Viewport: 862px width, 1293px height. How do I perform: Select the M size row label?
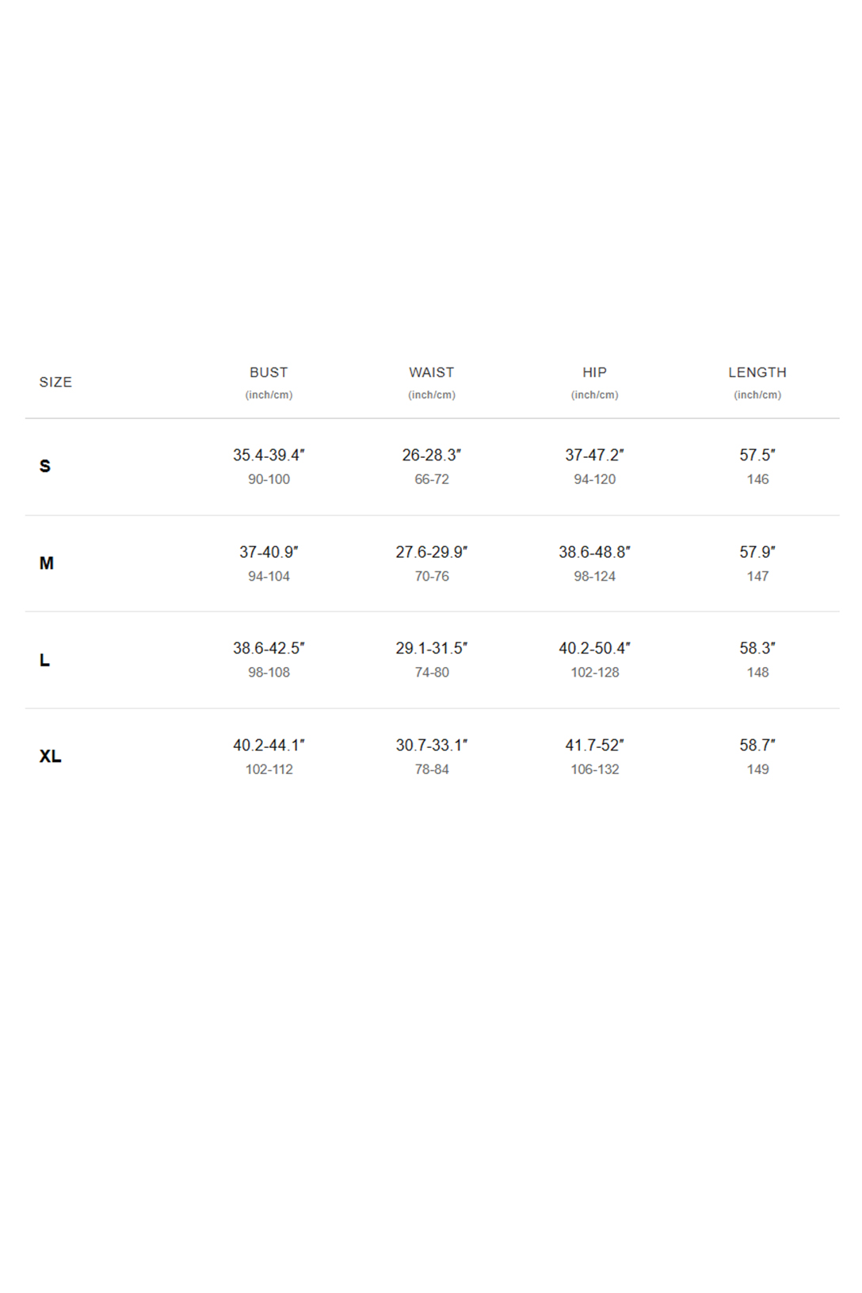pos(47,563)
